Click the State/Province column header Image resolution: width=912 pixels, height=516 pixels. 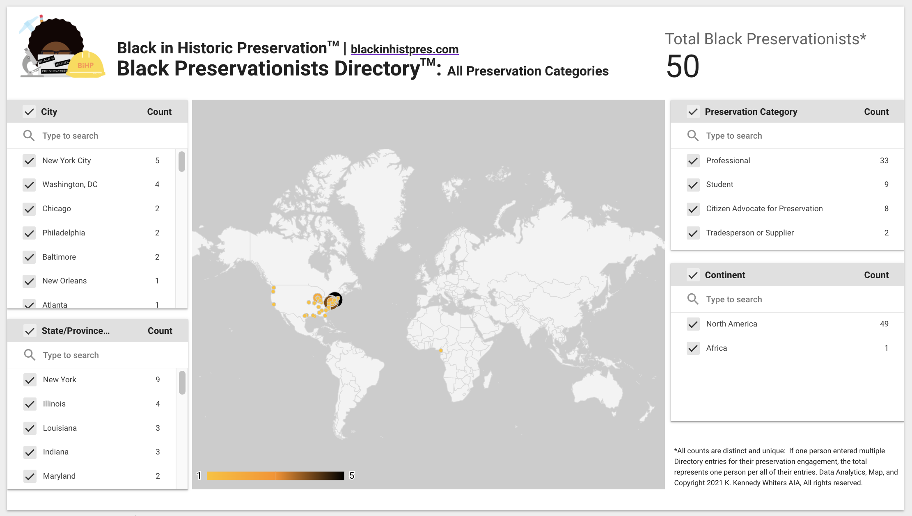tap(76, 331)
